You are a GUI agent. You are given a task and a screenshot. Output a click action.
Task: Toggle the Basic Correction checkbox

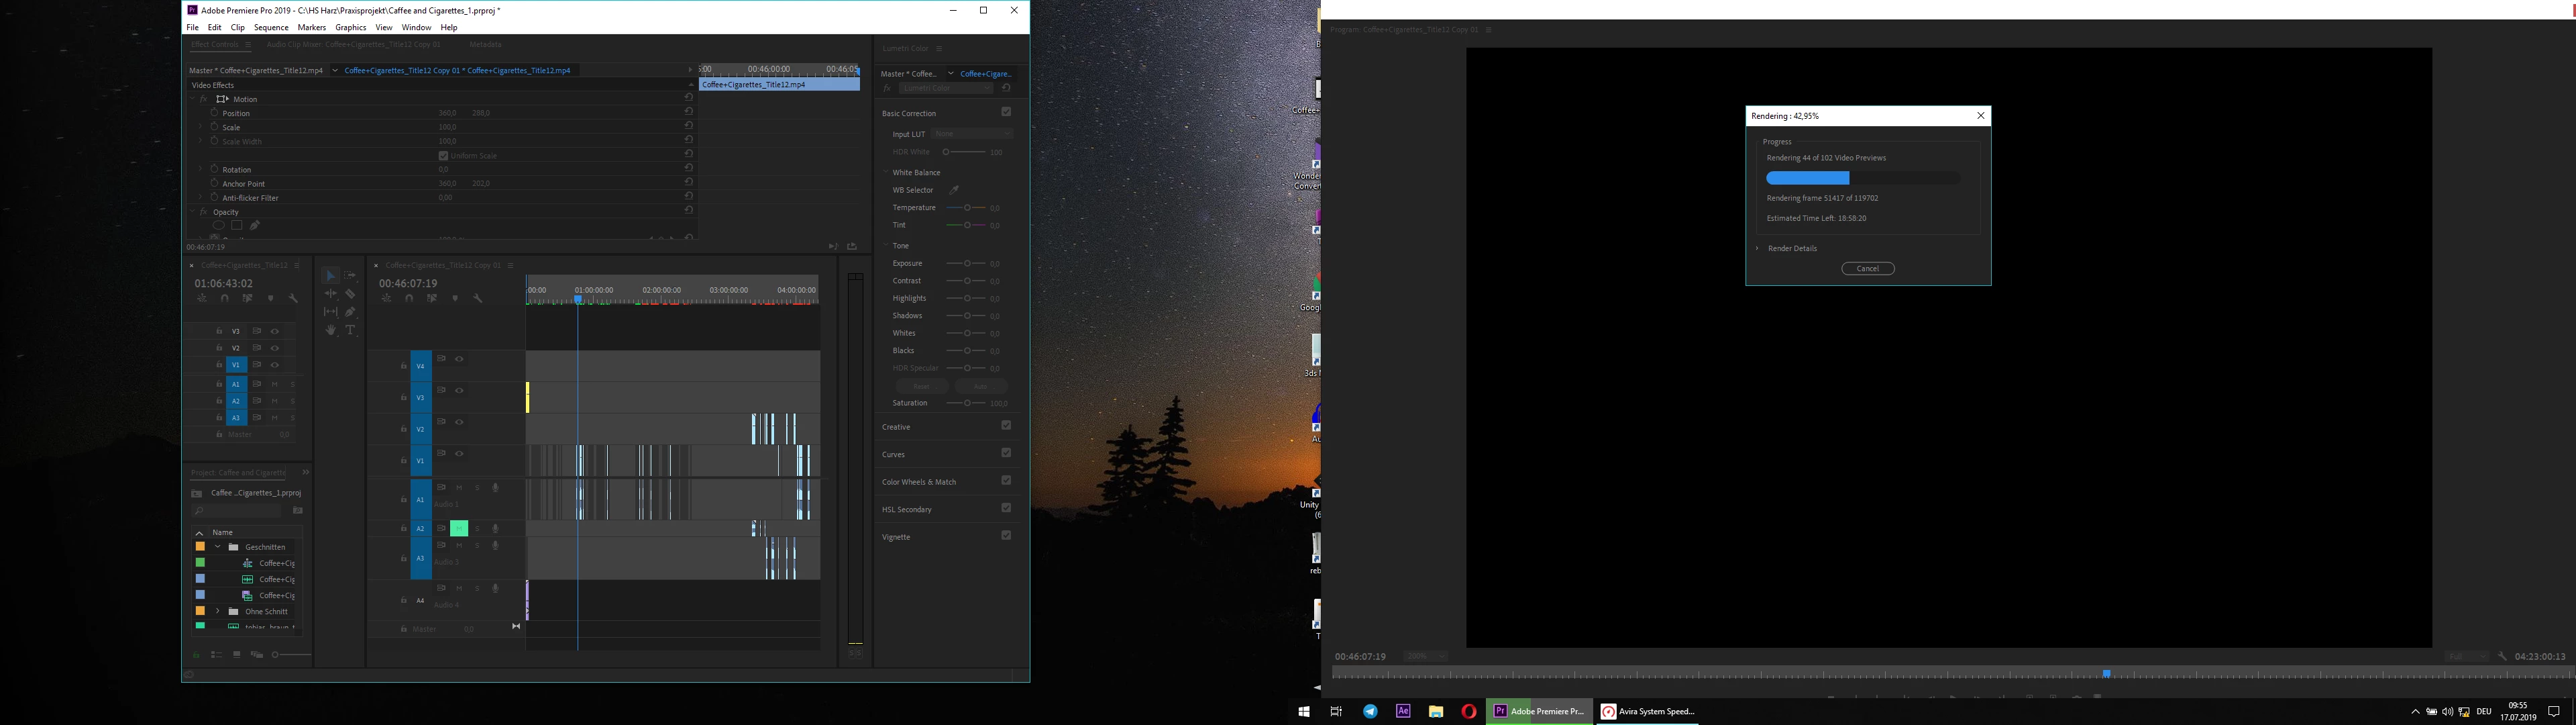pyautogui.click(x=1006, y=112)
